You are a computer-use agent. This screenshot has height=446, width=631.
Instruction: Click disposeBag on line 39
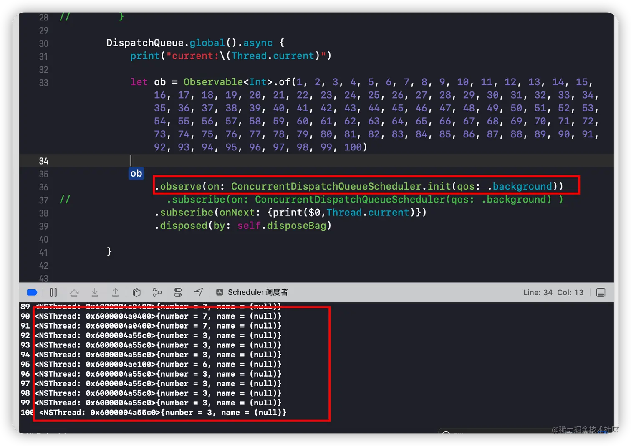296,226
